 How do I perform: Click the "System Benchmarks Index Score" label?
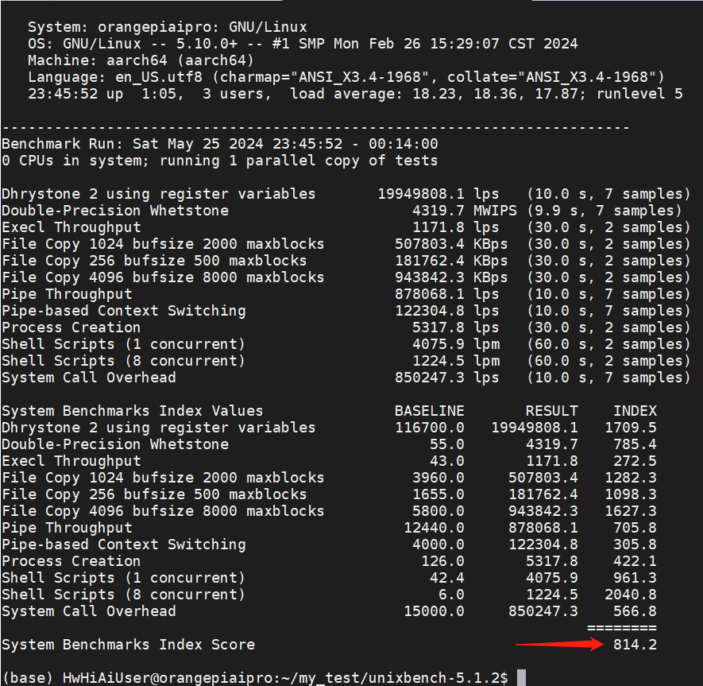pos(128,645)
